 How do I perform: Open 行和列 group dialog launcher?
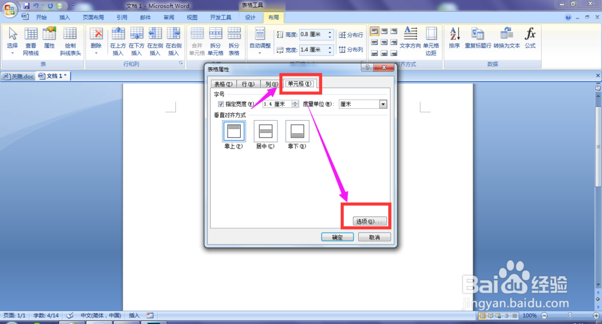pos(181,64)
